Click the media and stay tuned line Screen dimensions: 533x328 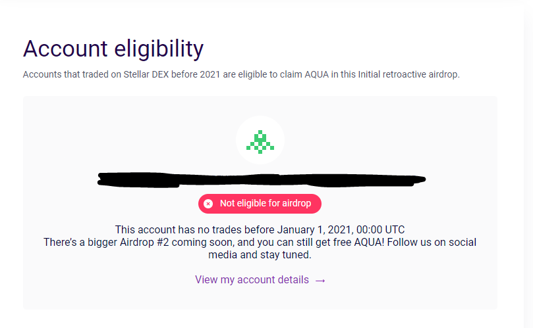tap(260, 255)
